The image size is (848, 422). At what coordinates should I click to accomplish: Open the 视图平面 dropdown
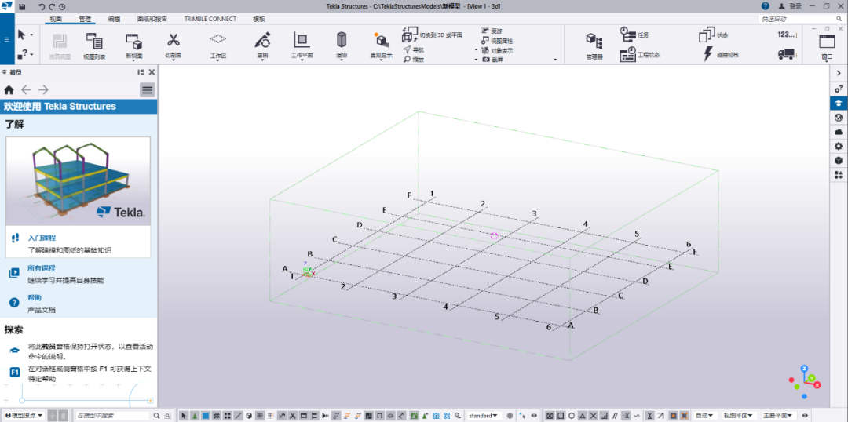738,416
